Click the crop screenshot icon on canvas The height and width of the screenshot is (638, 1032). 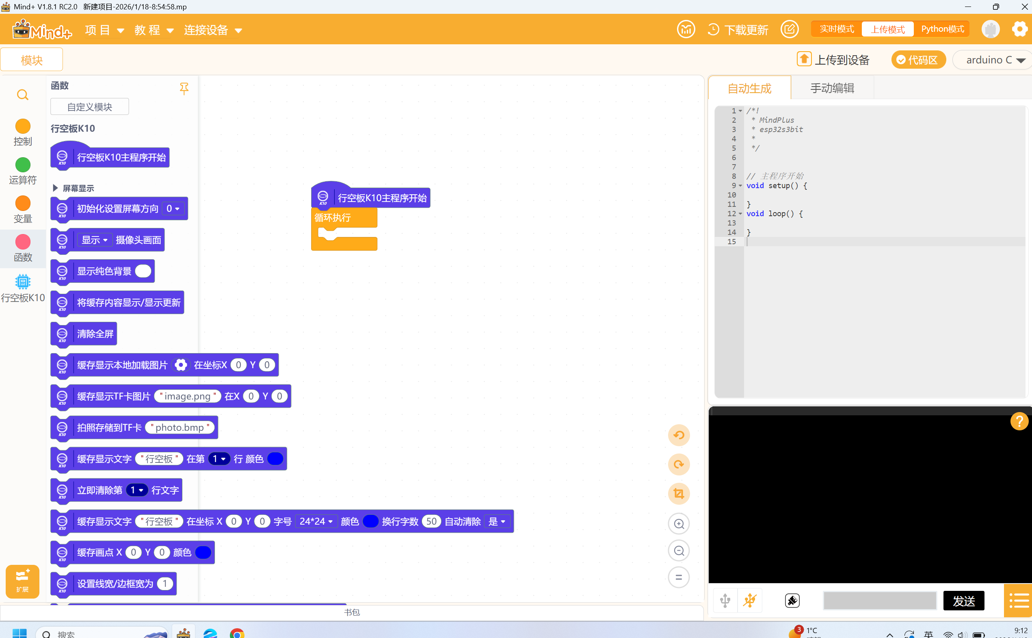[679, 493]
